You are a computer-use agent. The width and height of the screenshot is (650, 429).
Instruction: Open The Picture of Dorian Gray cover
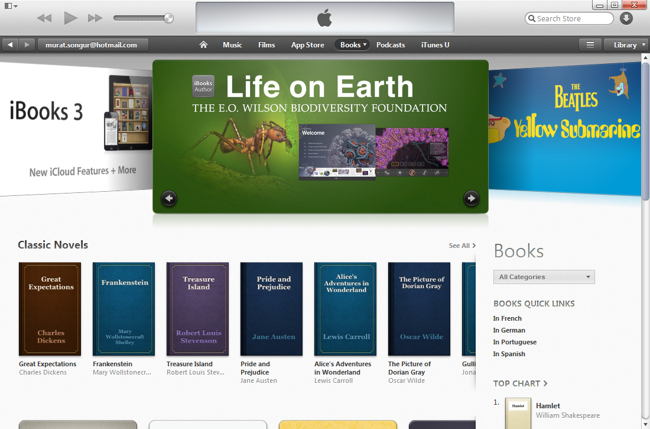419,308
